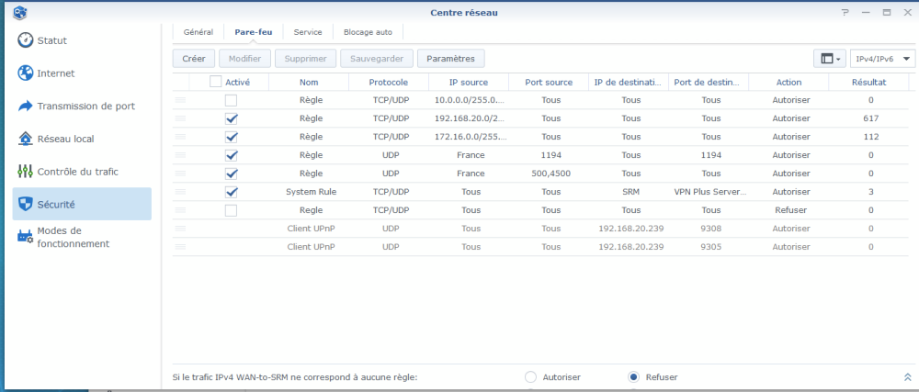919x392 pixels.
Task: Open Modes de fonctionnement icon
Action: 26,237
